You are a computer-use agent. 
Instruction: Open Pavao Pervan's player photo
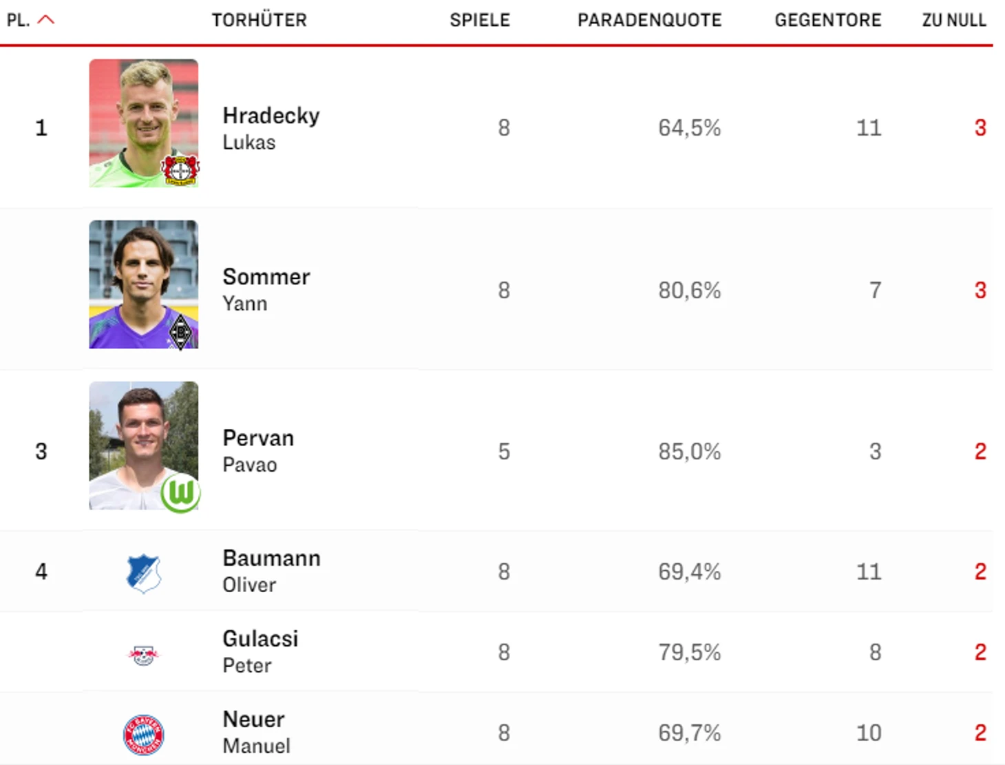point(144,446)
